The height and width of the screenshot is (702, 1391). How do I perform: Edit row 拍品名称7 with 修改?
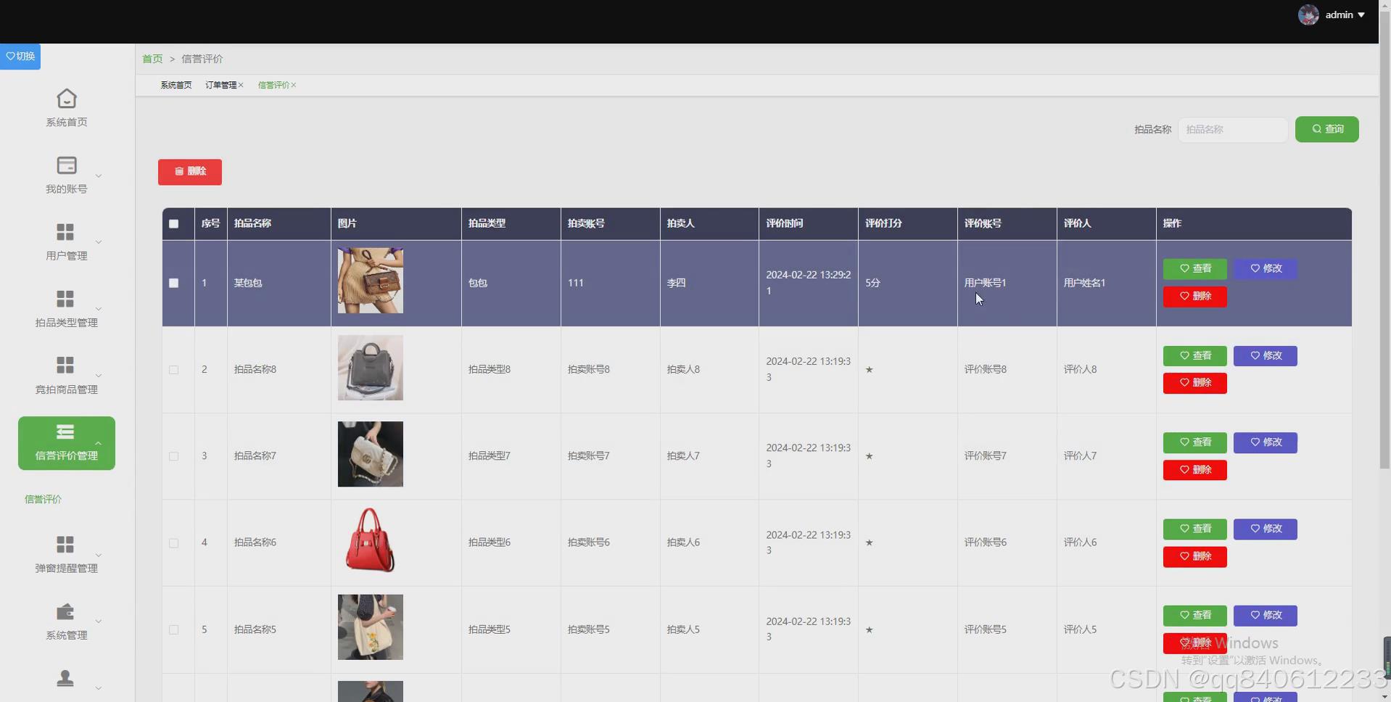[x=1266, y=442]
